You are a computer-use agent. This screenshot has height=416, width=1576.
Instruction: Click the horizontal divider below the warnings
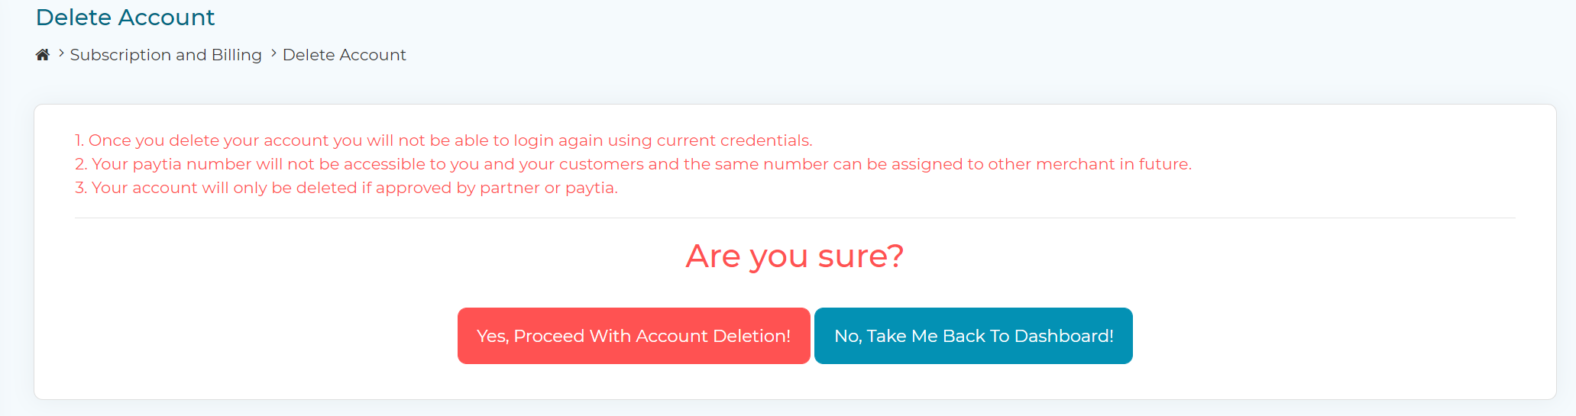[794, 218]
